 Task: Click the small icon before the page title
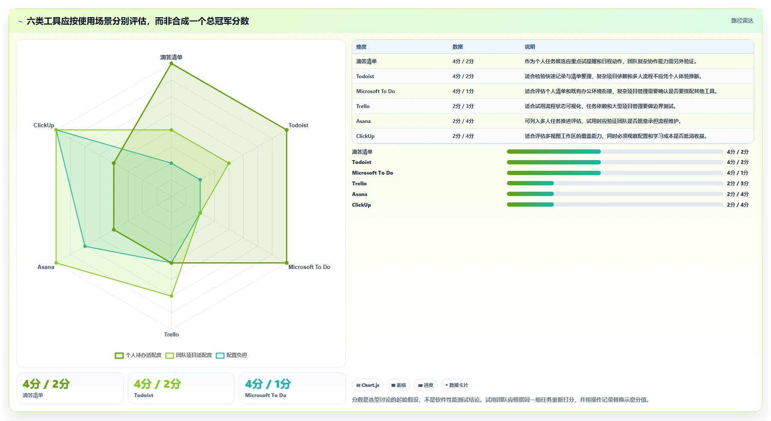tap(20, 21)
